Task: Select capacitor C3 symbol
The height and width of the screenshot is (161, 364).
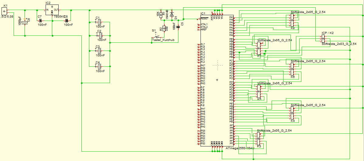Action: click(99, 51)
